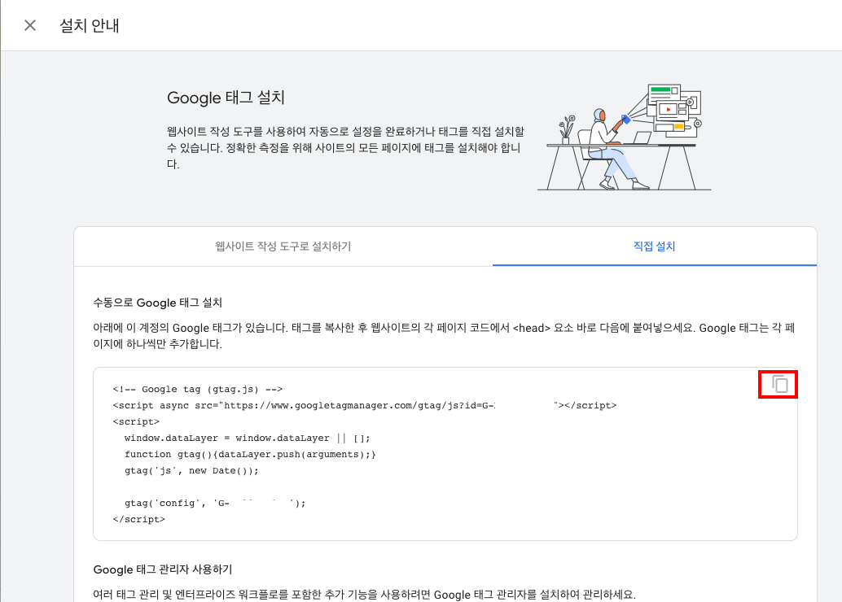Click the script async src line
This screenshot has height=602, width=842.
pos(365,406)
